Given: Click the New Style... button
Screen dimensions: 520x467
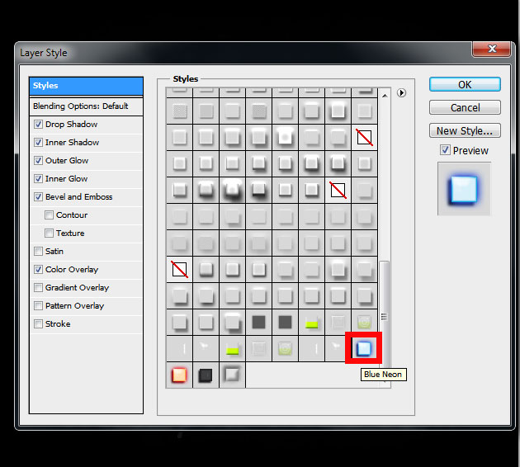Looking at the screenshot, I should click(465, 131).
